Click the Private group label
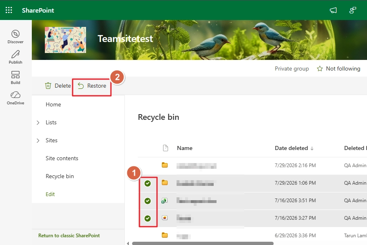Image resolution: width=367 pixels, height=245 pixels. click(292, 68)
